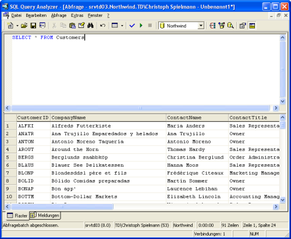Viewport: 291px width, 239px height.
Task: Open the Bearbeiten menu
Action: (36, 16)
